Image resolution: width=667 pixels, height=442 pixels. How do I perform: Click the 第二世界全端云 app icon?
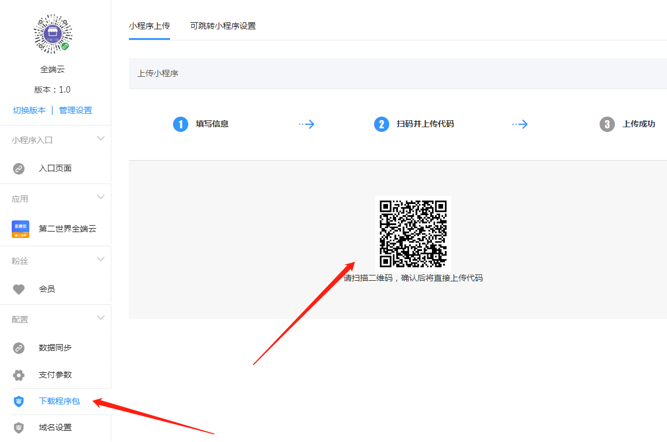pos(21,229)
